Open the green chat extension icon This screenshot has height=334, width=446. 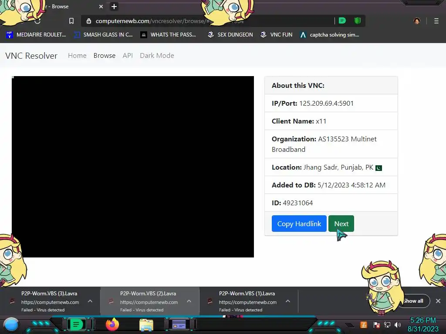pyautogui.click(x=342, y=21)
